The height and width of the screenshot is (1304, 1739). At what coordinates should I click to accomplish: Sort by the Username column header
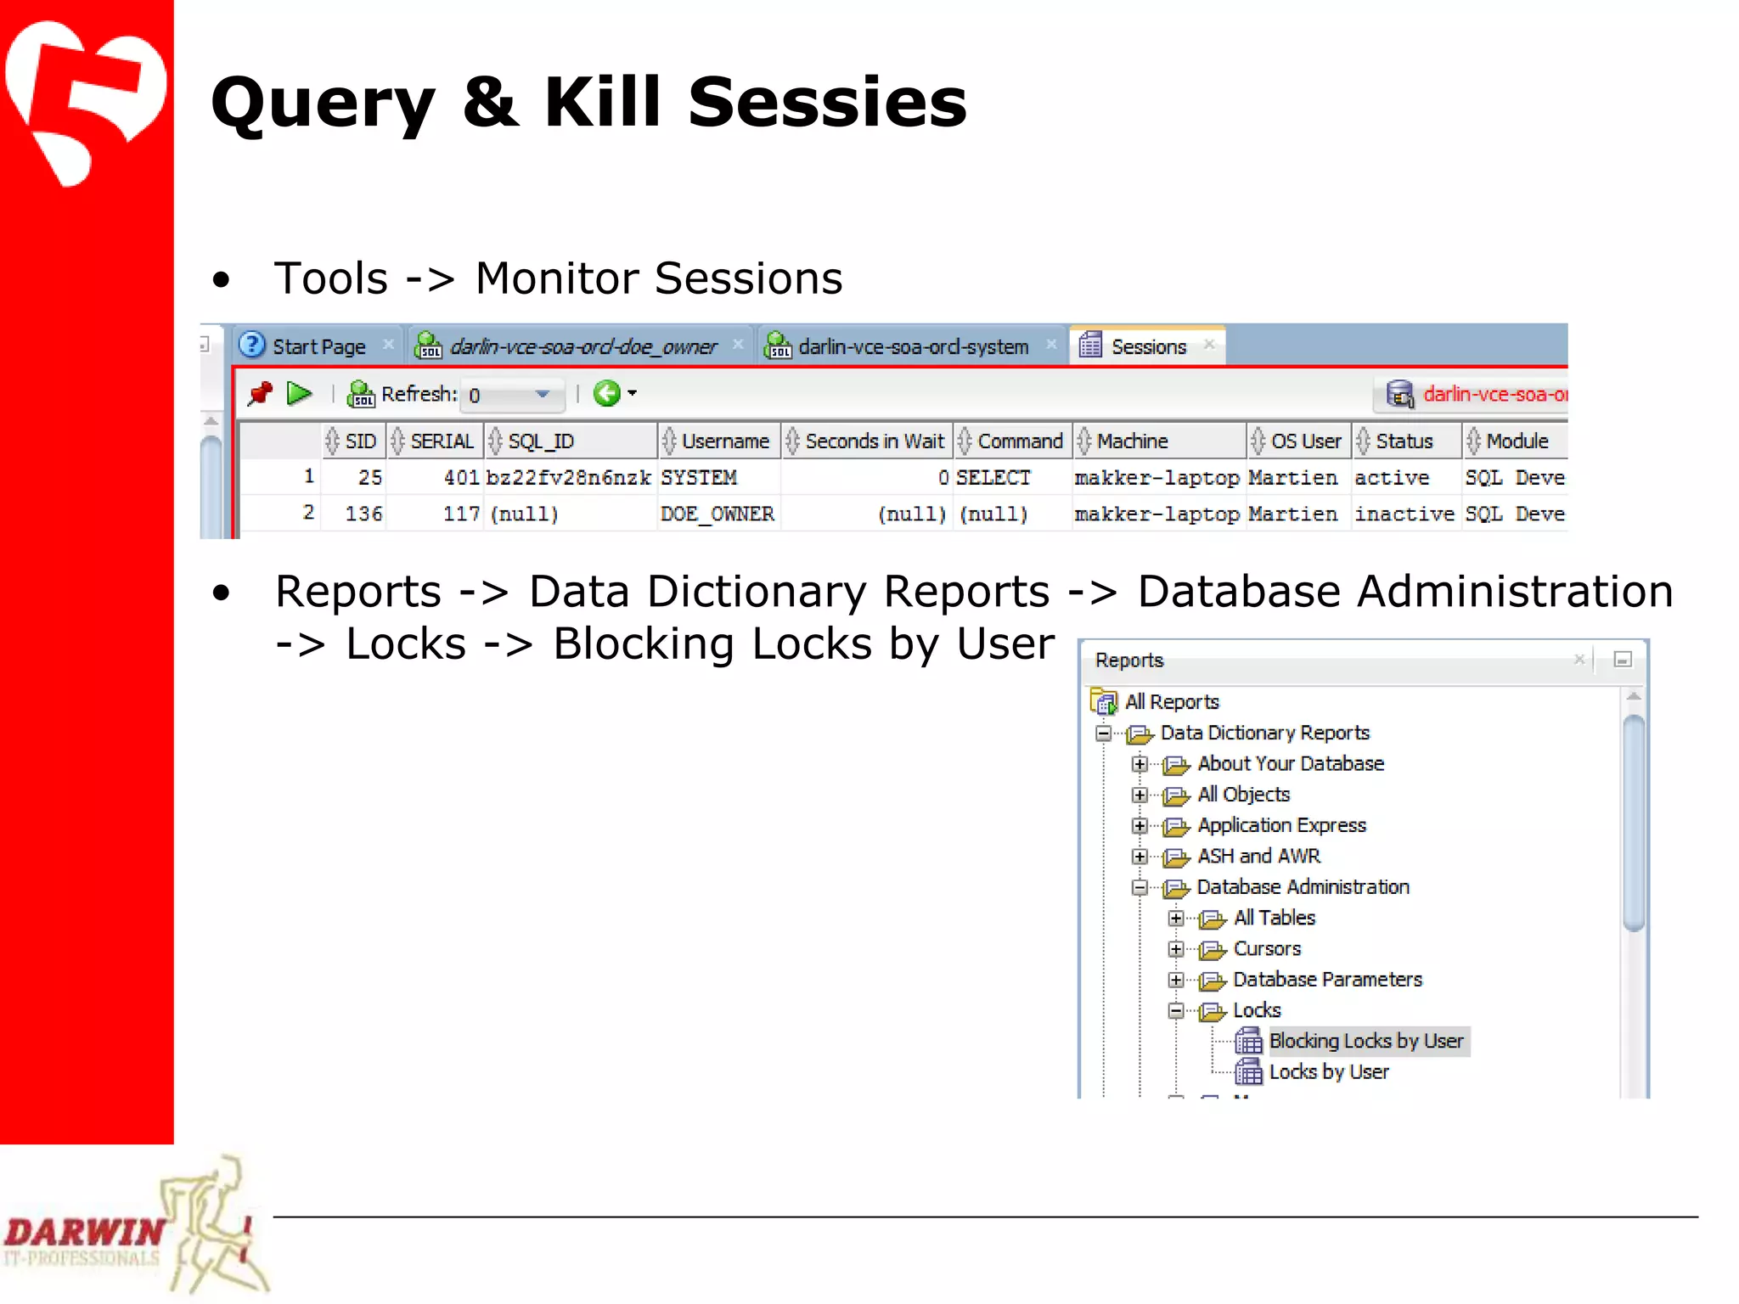coord(719,441)
